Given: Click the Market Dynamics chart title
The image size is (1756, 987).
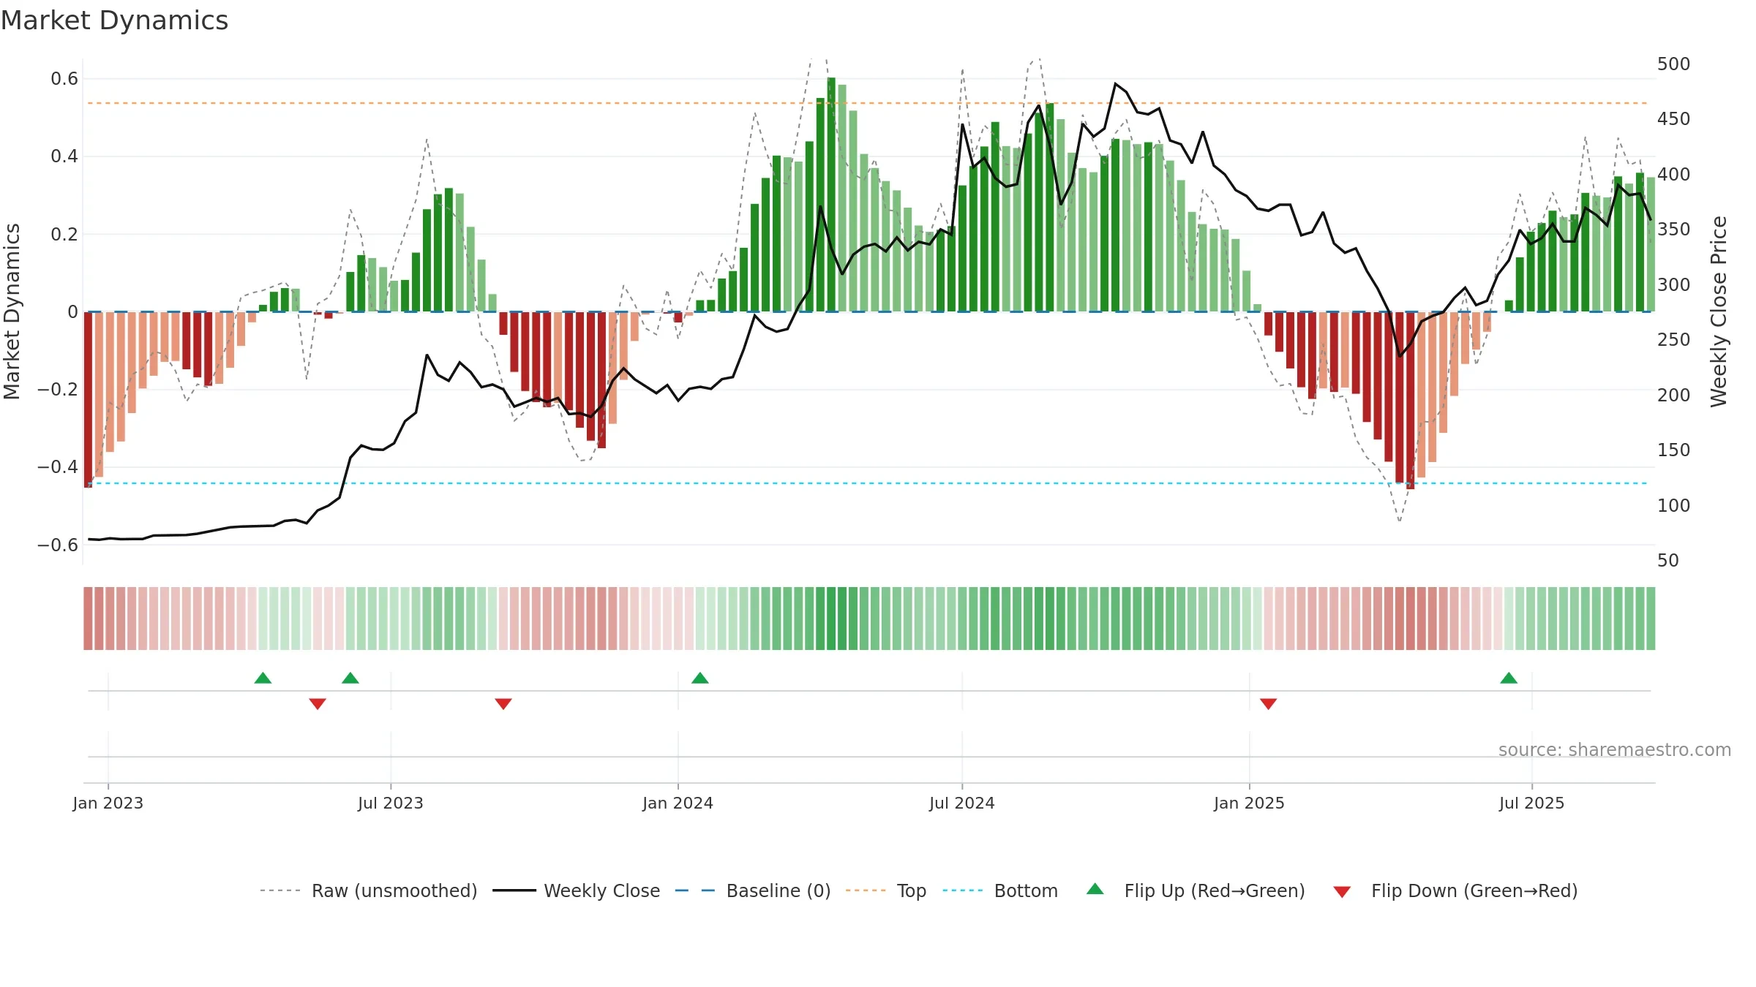Looking at the screenshot, I should 114,20.
